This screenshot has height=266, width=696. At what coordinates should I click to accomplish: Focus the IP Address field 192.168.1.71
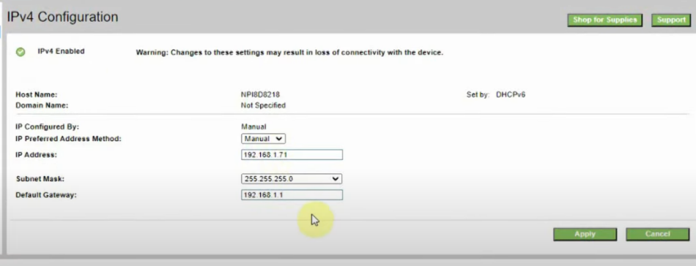[x=292, y=154]
